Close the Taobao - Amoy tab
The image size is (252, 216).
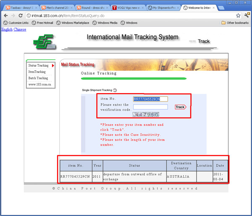[36, 8]
